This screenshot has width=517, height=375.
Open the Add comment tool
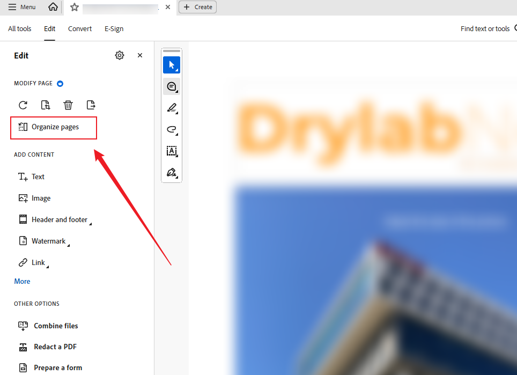coord(171,86)
